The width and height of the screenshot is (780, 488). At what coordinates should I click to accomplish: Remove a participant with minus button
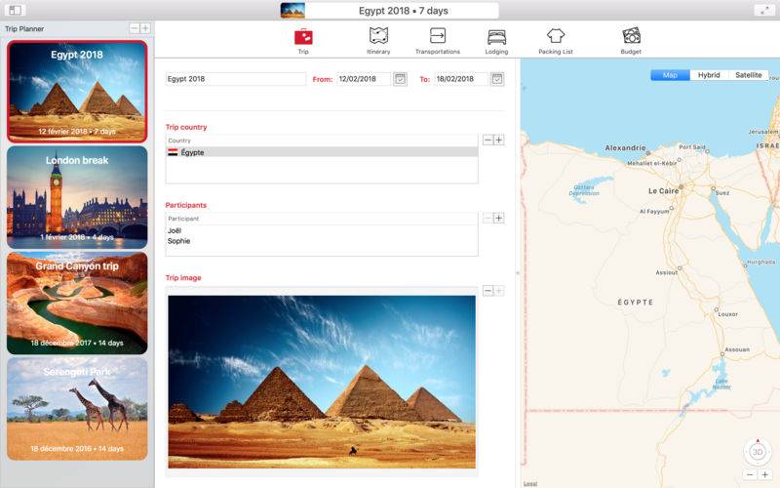[x=488, y=218]
